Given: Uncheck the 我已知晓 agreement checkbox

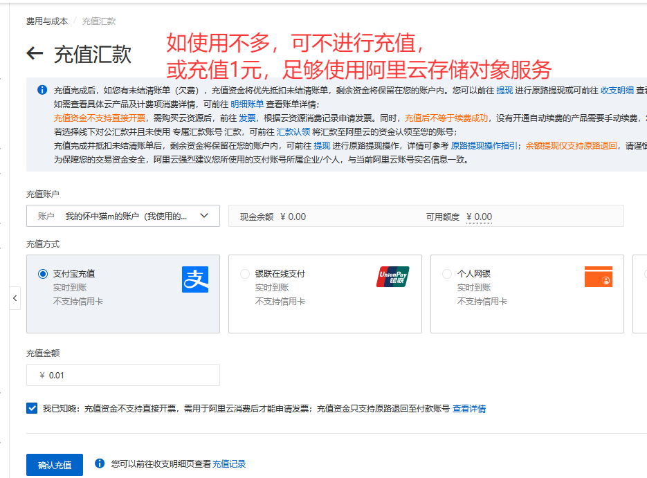Looking at the screenshot, I should [32, 408].
